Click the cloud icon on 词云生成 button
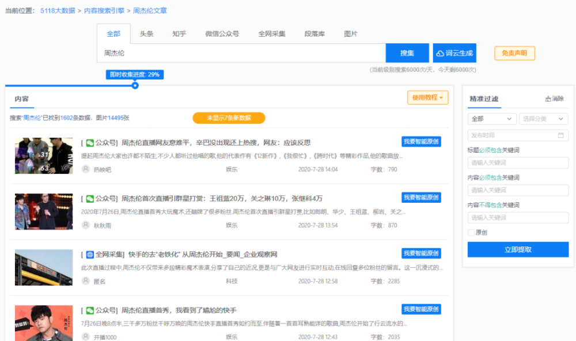 [x=440, y=53]
